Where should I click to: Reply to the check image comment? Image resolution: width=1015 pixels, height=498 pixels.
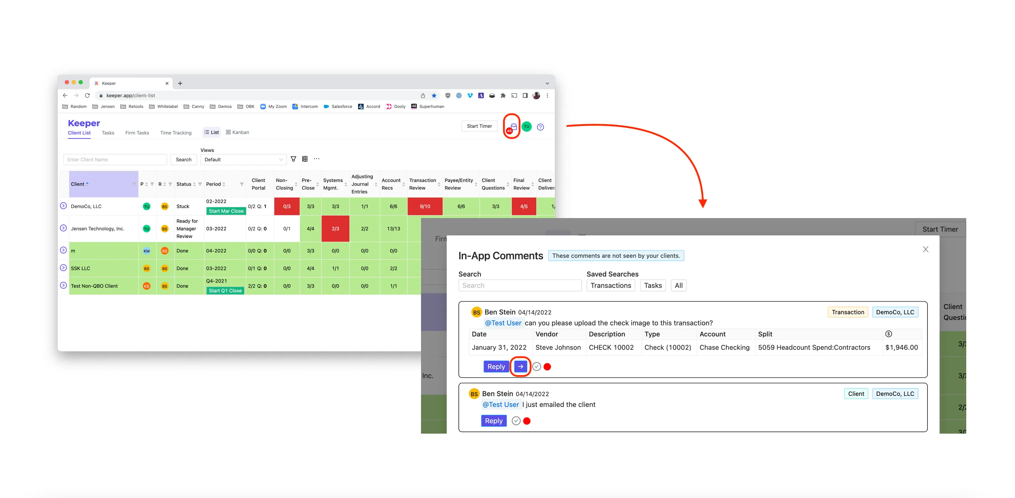pos(496,366)
